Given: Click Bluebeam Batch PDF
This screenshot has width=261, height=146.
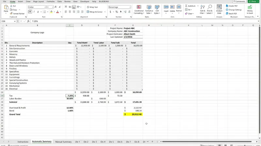Looking at the screenshot, I should click(231, 14).
